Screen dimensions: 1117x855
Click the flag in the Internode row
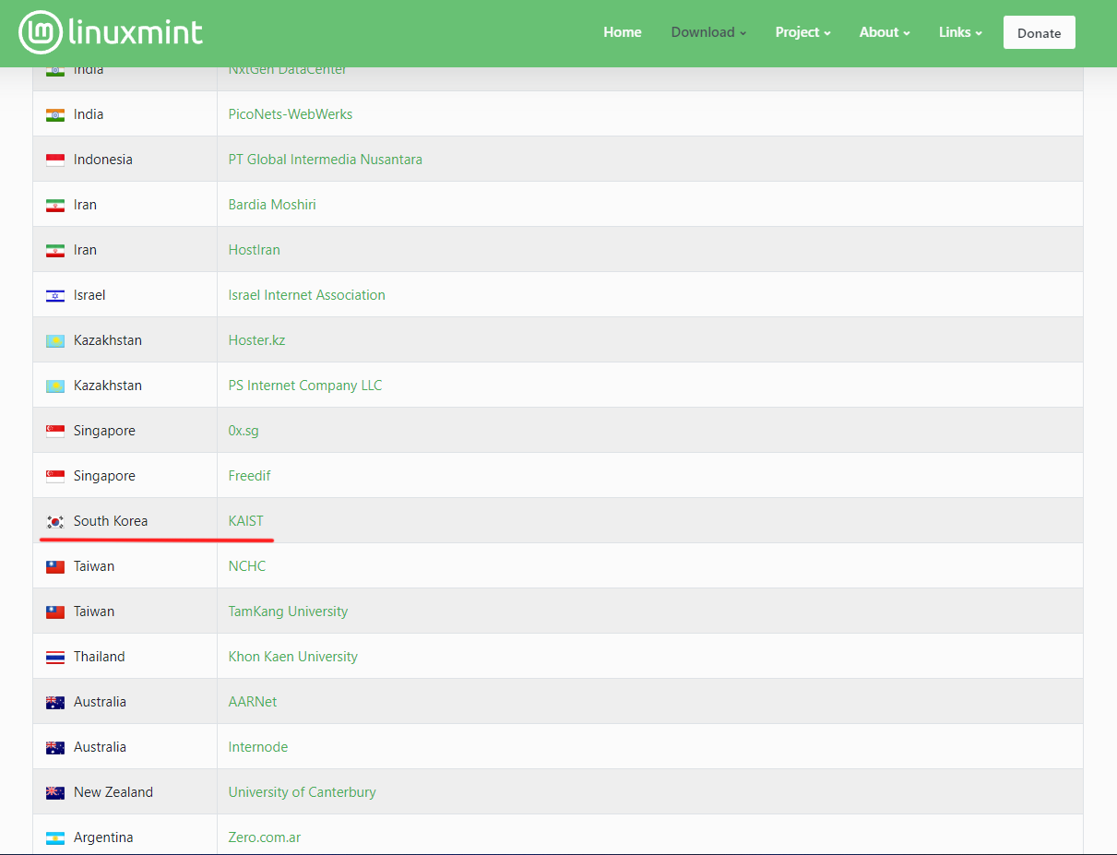click(x=55, y=748)
